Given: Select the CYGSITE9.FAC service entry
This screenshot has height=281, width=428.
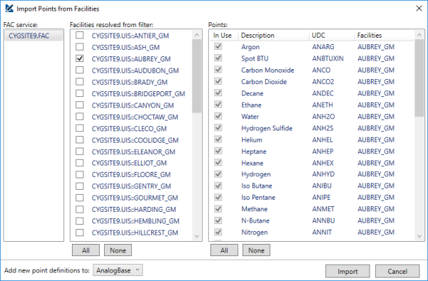Looking at the screenshot, I should 34,36.
